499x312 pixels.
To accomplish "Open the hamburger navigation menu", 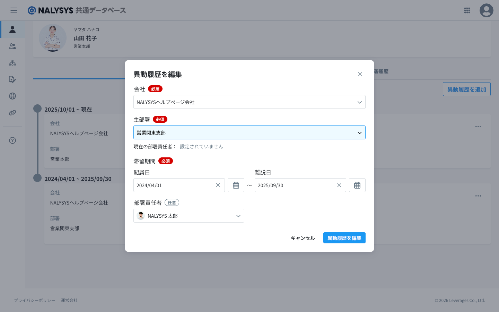I will coord(14,10).
